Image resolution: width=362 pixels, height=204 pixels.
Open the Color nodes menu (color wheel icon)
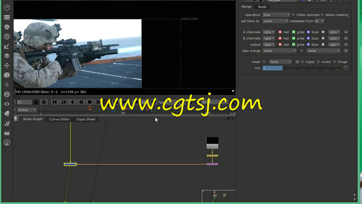7,27
